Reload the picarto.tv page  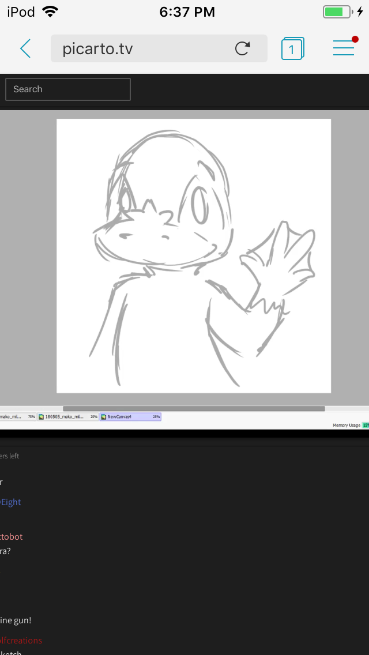[242, 48]
